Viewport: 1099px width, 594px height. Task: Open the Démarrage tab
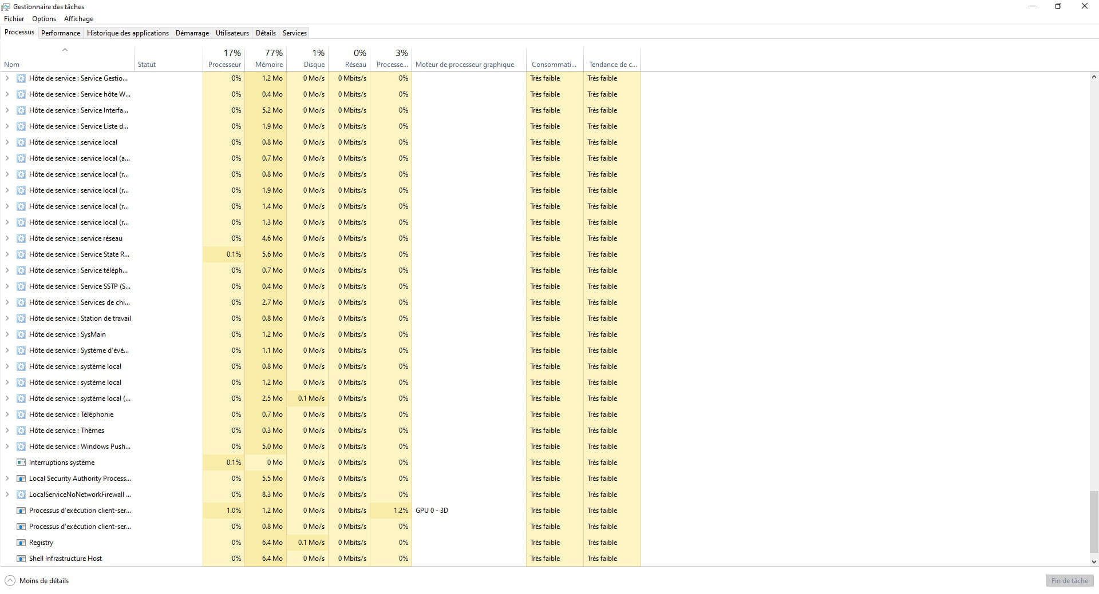click(x=192, y=33)
